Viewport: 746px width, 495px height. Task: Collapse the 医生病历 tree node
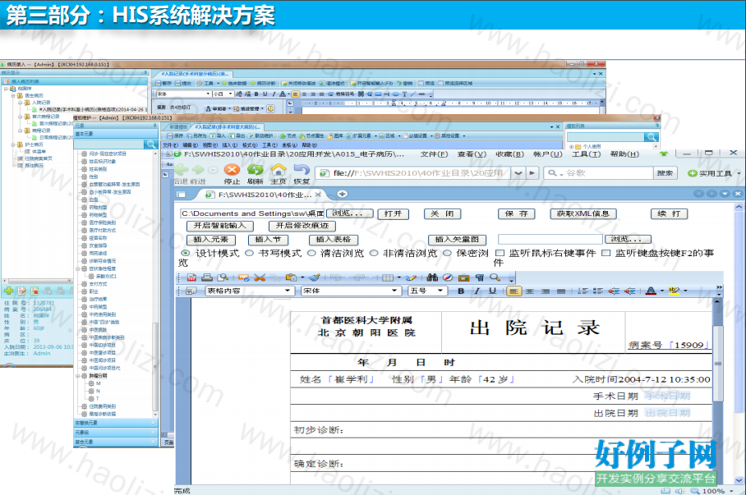(13, 95)
